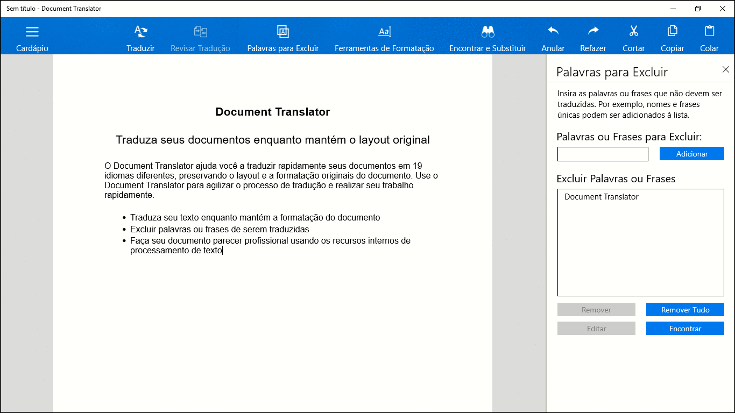735x413 pixels.
Task: Place cursor in the subtitle heading line
Action: click(x=272, y=140)
